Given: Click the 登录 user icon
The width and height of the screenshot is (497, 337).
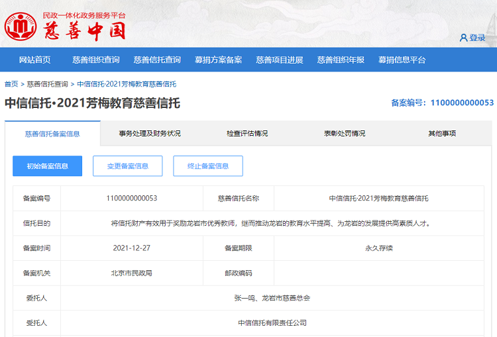Looking at the screenshot, I should coord(463,38).
